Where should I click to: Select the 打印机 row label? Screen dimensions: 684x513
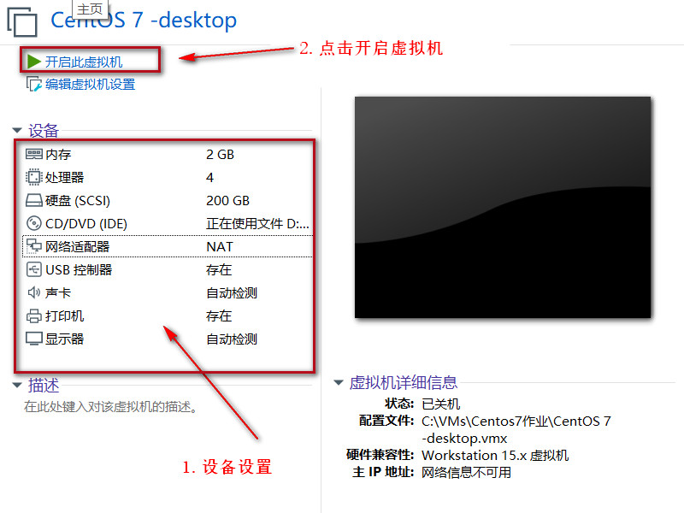click(65, 315)
